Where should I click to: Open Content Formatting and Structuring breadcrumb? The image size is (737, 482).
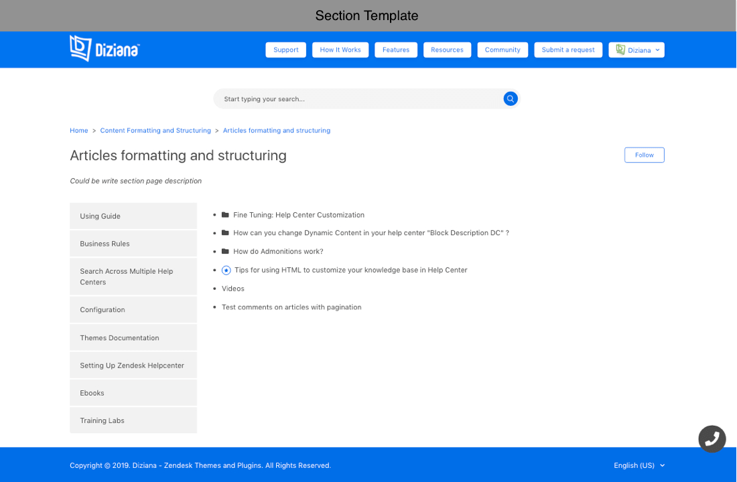[155, 131]
